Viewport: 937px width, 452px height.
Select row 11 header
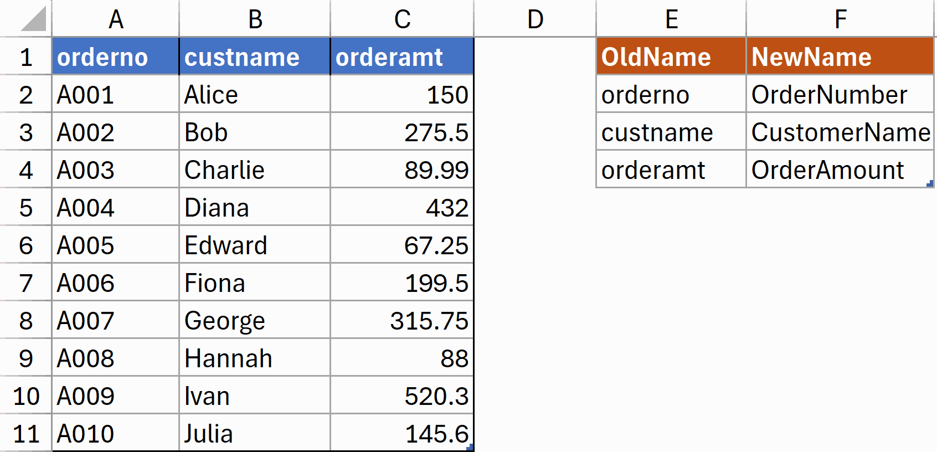pos(25,433)
